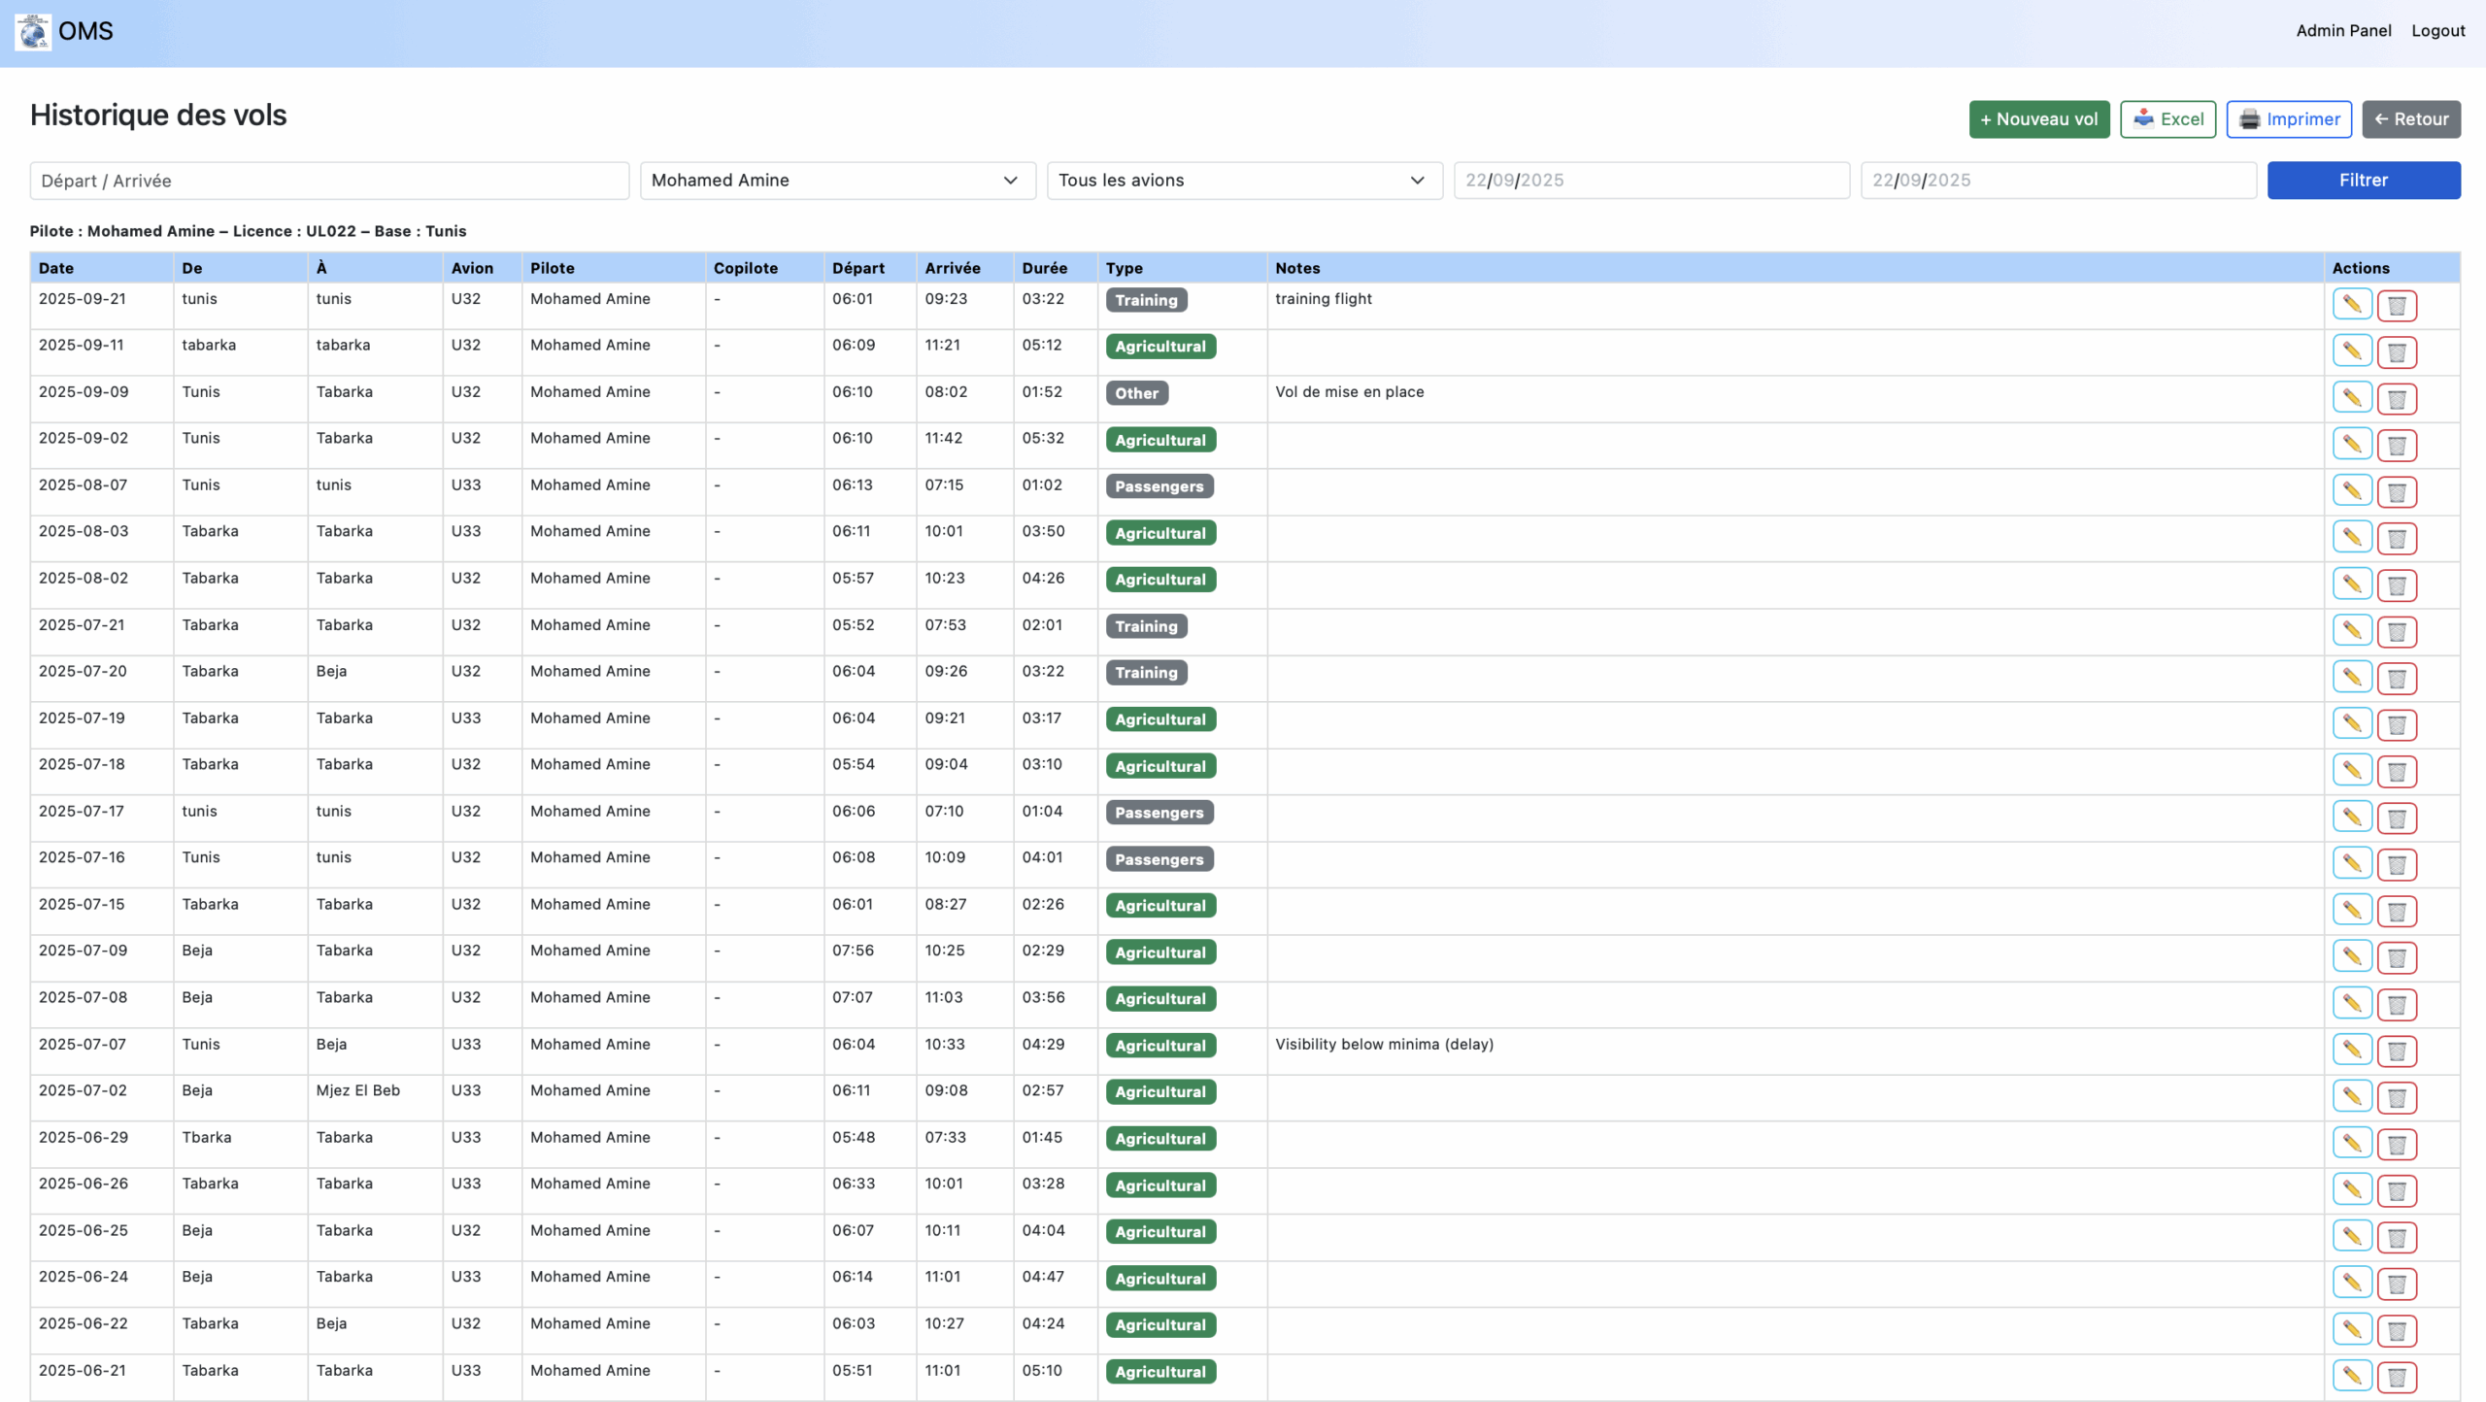2486x1402 pixels.
Task: Edit the 2025-09-21 training flight row
Action: [2351, 305]
